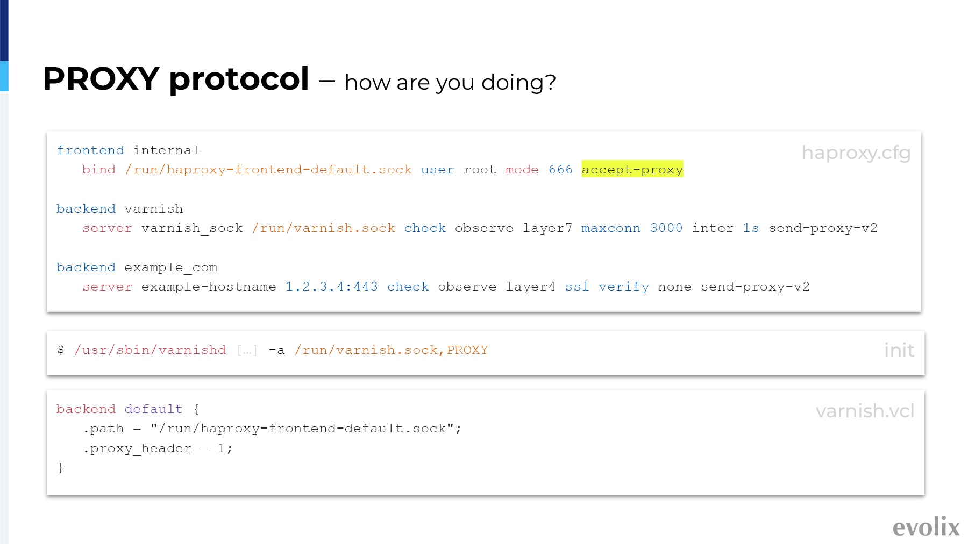Click path '/run/haproxy-frontend-default.sock' in bind line
This screenshot has height=544, width=968.
point(268,170)
